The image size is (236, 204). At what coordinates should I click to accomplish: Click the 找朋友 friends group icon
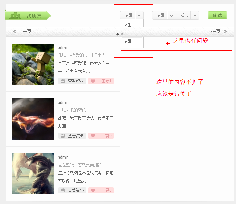pyautogui.click(x=15, y=16)
